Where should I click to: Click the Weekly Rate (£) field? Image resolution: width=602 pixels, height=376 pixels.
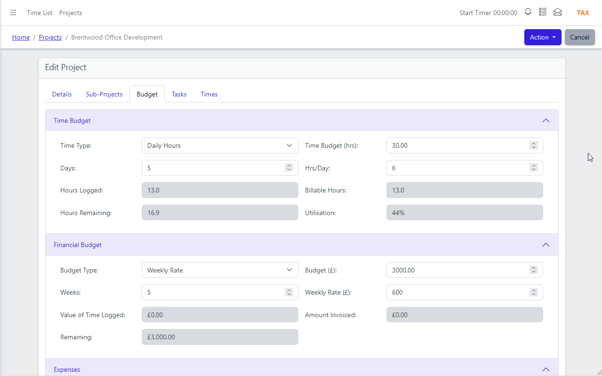click(x=465, y=292)
